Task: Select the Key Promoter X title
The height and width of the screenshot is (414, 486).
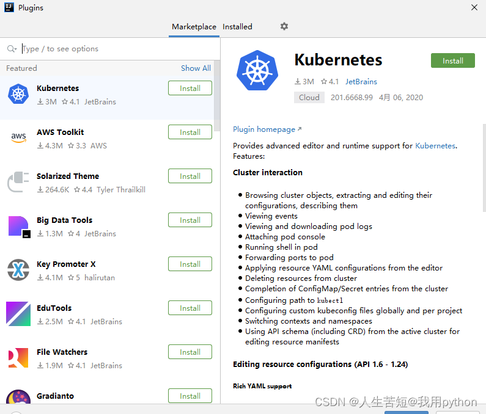Action: click(x=66, y=264)
